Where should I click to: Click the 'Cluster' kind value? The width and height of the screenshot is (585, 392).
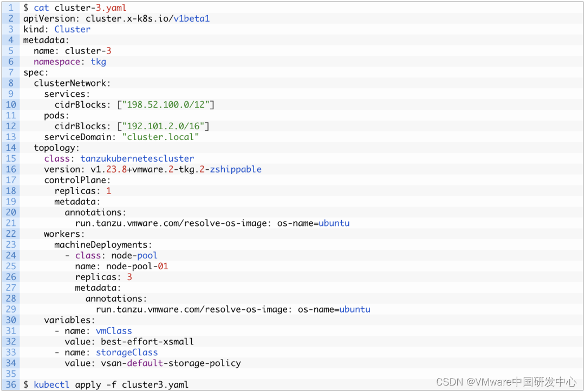pos(73,29)
